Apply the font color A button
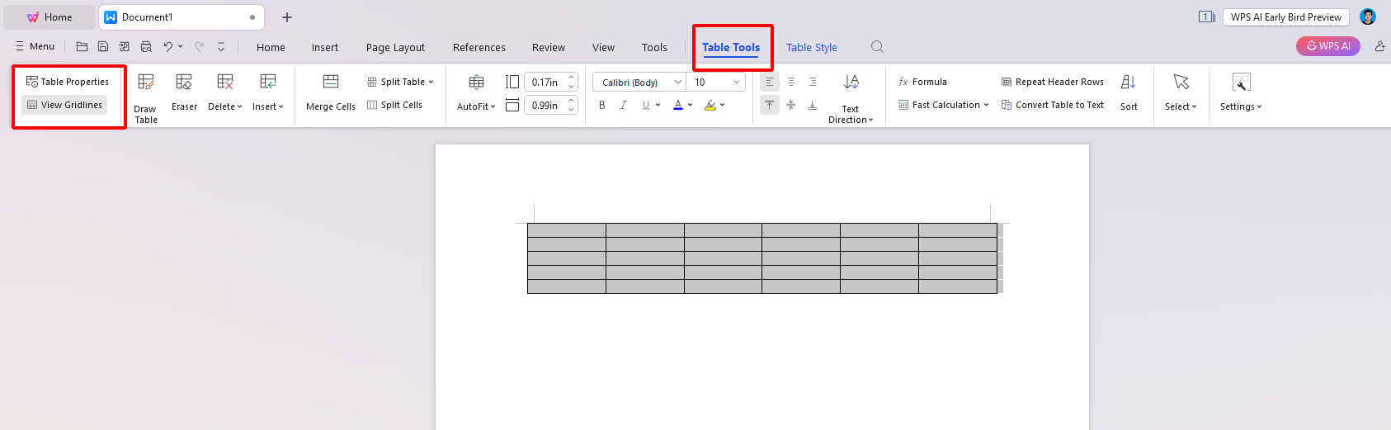 coord(677,105)
